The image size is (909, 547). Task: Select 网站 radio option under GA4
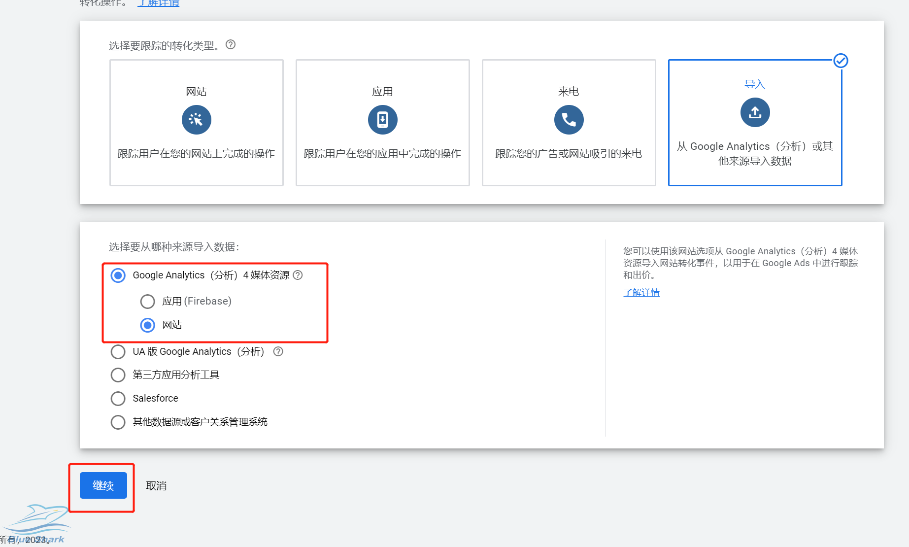click(147, 325)
